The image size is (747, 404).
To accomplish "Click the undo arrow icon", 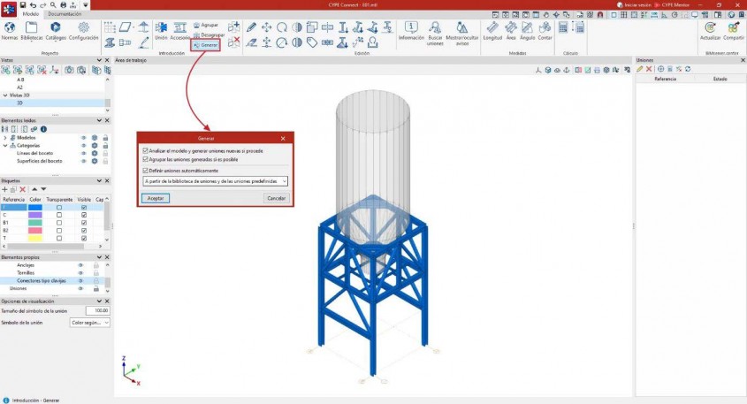I will (x=33, y=4).
